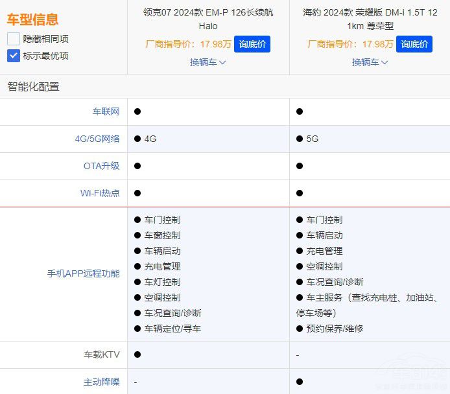
Task: Select the 车载KTV row label
Action: 102,354
